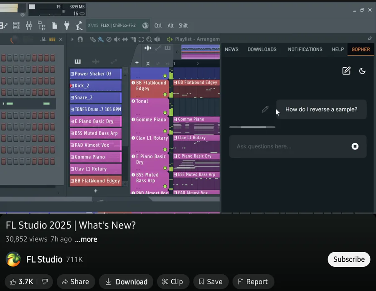Show patterns with the picker piano icon
376x291 pixels.
pos(77,61)
